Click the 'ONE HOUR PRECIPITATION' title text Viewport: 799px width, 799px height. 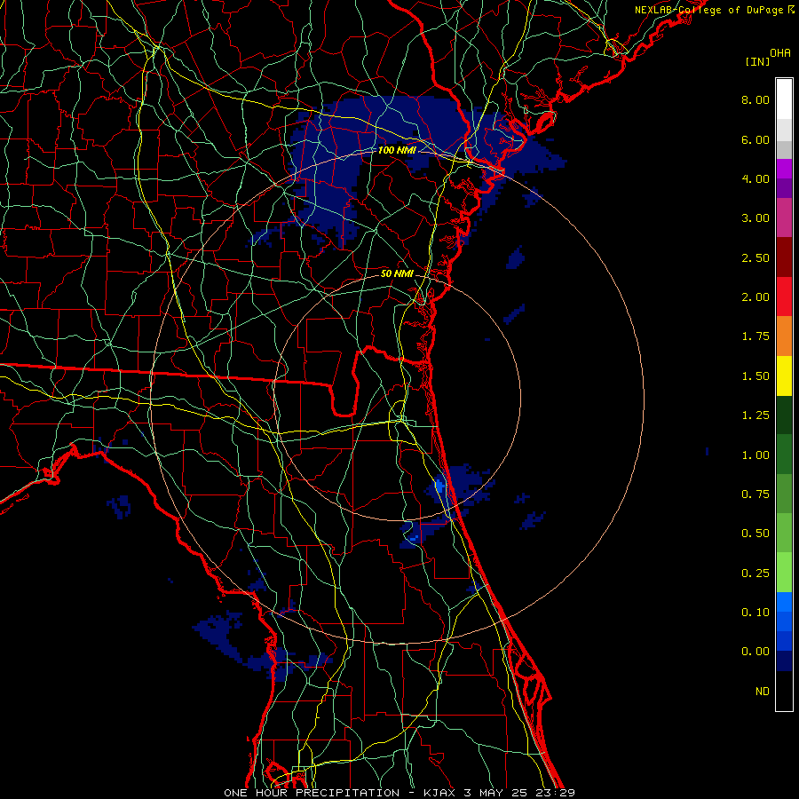[x=312, y=793]
